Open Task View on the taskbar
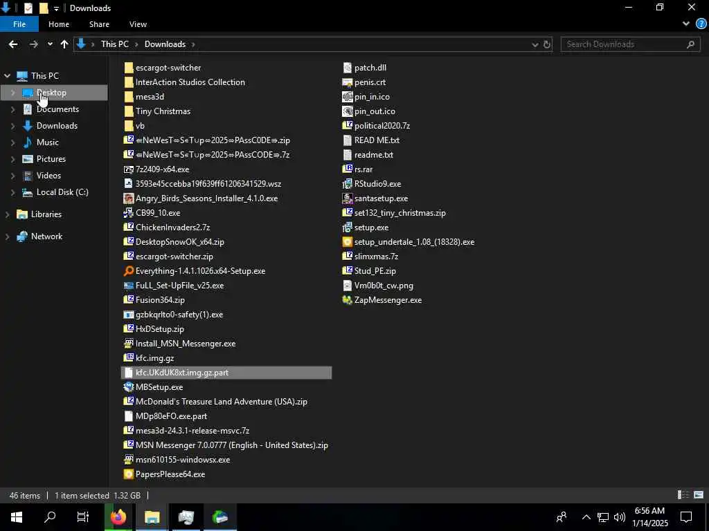Image resolution: width=709 pixels, height=531 pixels. 83,517
